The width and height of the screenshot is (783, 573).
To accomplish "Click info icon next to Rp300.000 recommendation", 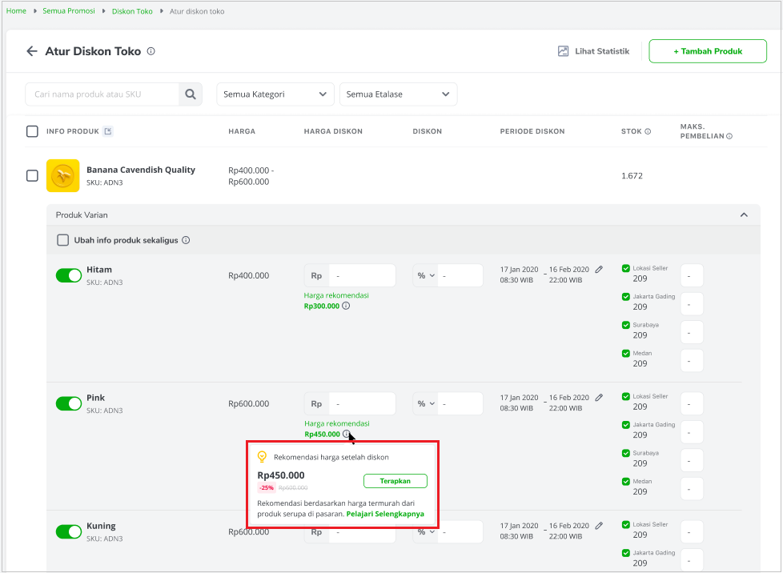I will [x=346, y=306].
